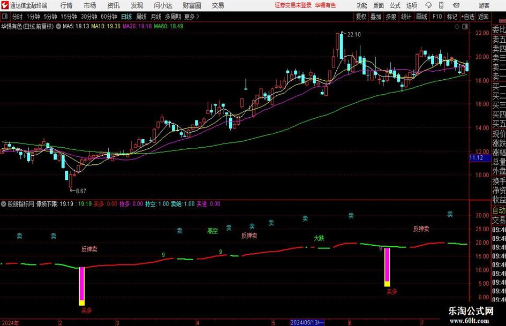This screenshot has height=326, width=506.
Task: Add stock via +自选 button
Action: click(x=468, y=17)
